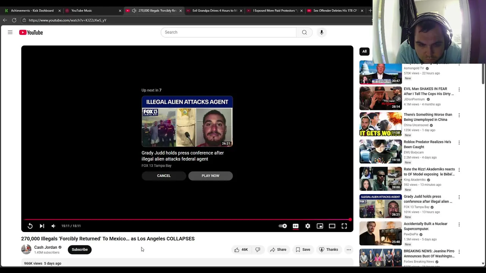Viewport: 486px width, 273px height.
Task: Open sidebar Grady Judd press conference thumbnail
Action: [380, 206]
